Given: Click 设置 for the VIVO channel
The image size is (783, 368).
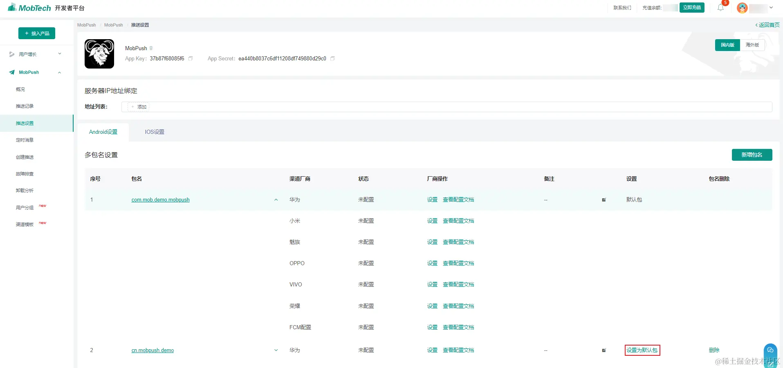Looking at the screenshot, I should click(x=432, y=284).
